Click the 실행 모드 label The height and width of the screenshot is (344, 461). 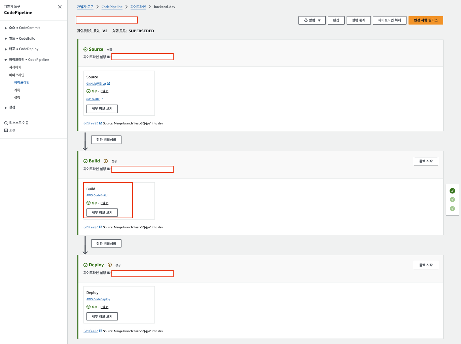(119, 31)
